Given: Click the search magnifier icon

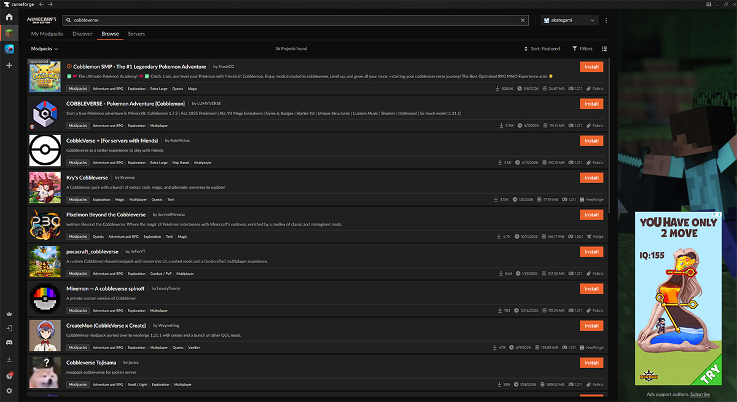Looking at the screenshot, I should [x=68, y=20].
